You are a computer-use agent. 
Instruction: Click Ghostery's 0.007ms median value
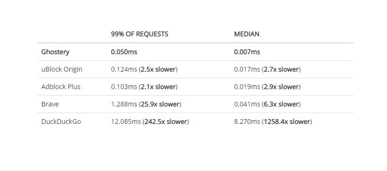point(247,52)
